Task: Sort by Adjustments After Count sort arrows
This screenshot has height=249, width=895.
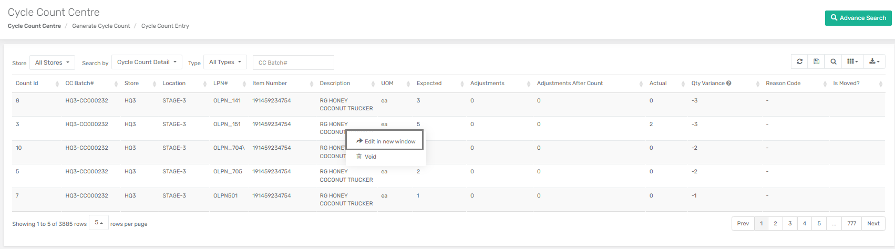Action: click(641, 84)
